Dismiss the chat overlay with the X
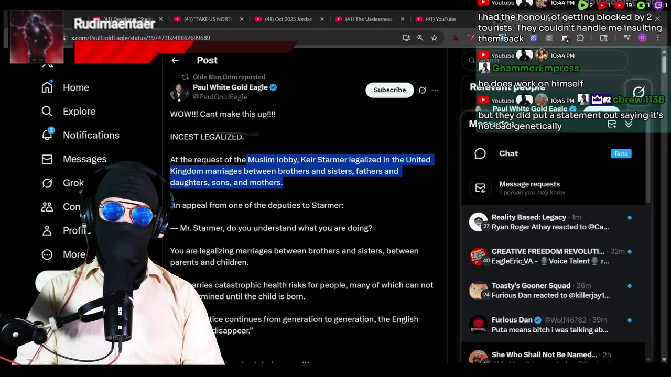671x377 pixels. (x=657, y=19)
